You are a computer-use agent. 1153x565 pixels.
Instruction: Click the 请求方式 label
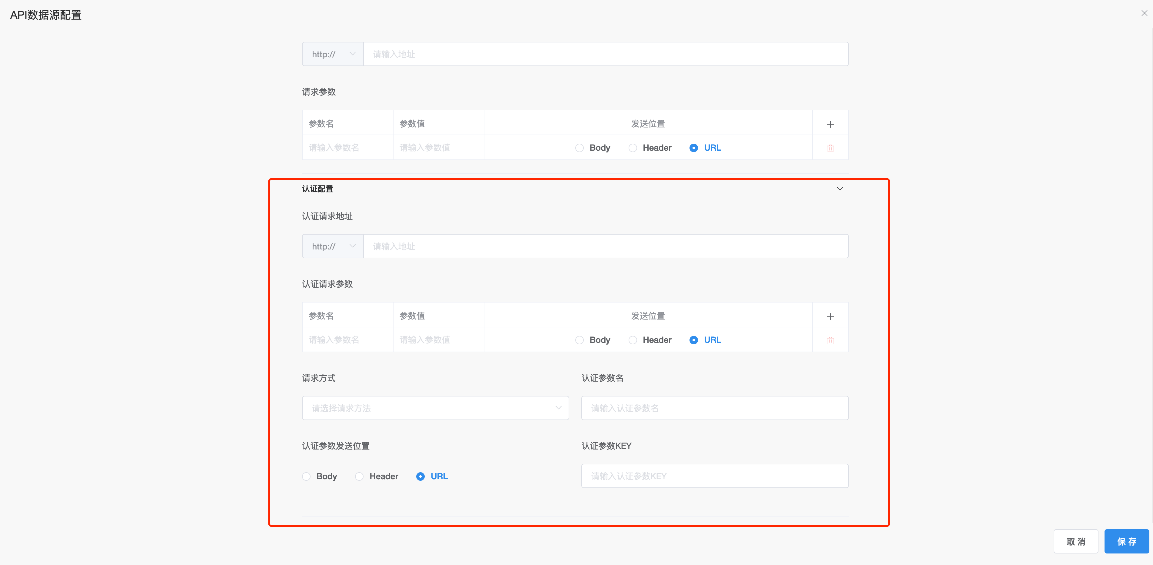click(319, 378)
